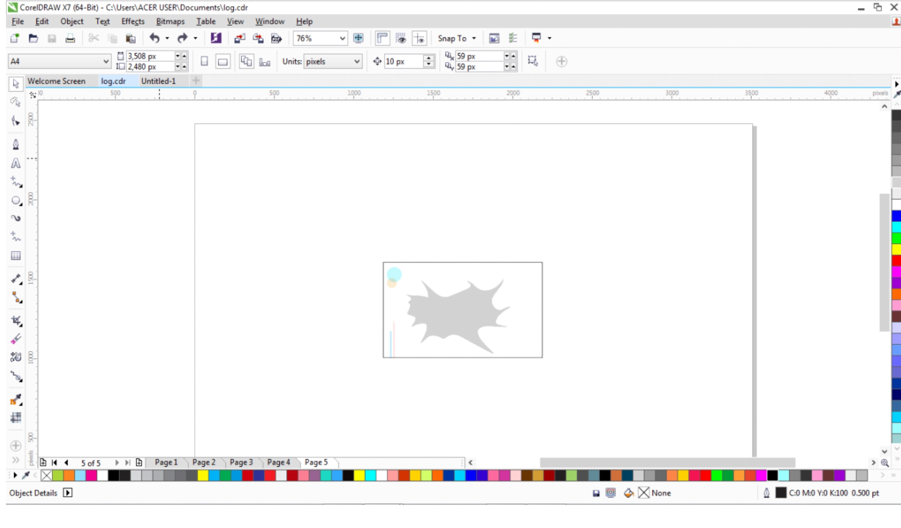Click the Undo arrow icon
This screenshot has height=528, width=901.
point(155,38)
